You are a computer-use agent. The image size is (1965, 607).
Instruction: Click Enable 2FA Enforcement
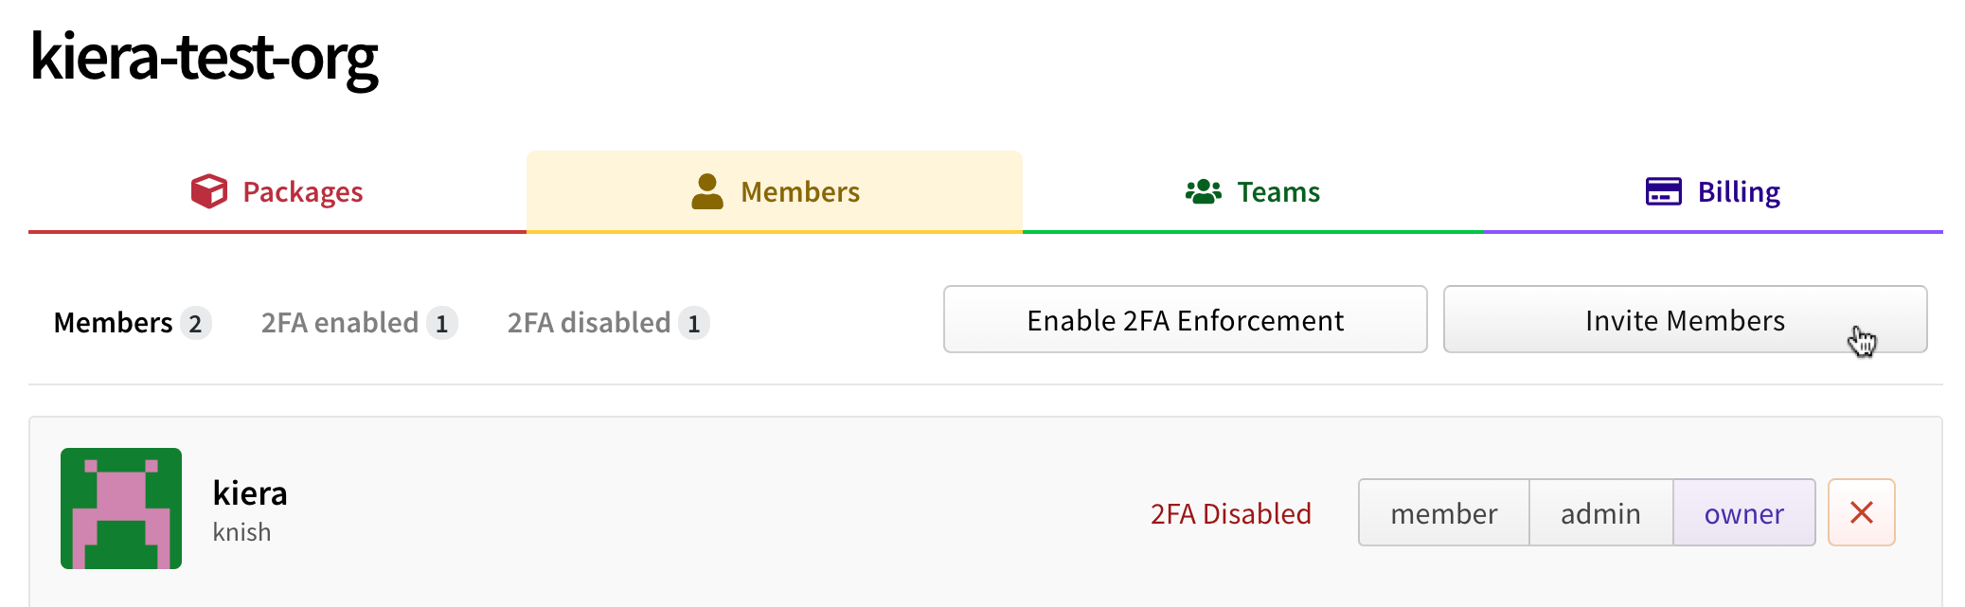point(1184,320)
